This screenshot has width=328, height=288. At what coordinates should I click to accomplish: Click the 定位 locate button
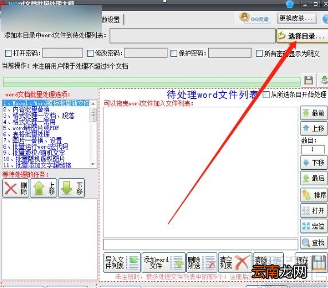tap(314, 226)
